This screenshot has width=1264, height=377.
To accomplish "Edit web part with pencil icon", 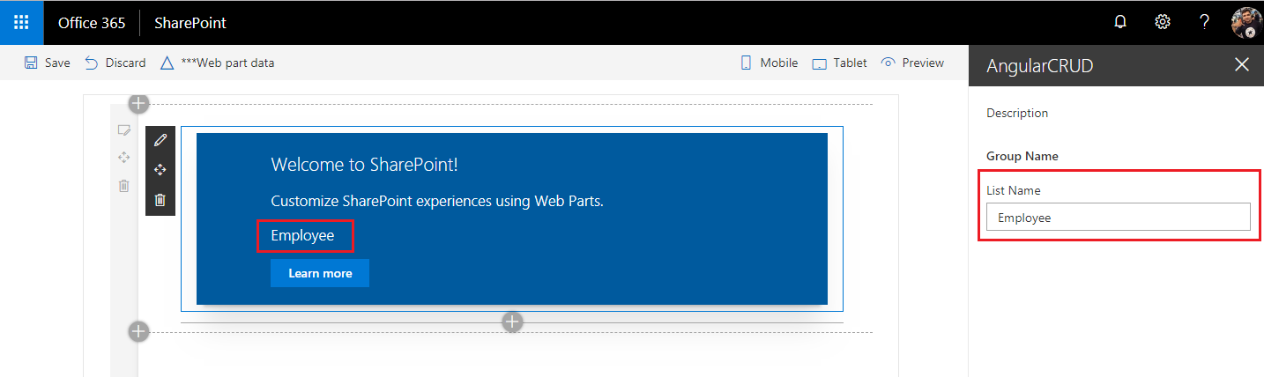I will [x=160, y=140].
